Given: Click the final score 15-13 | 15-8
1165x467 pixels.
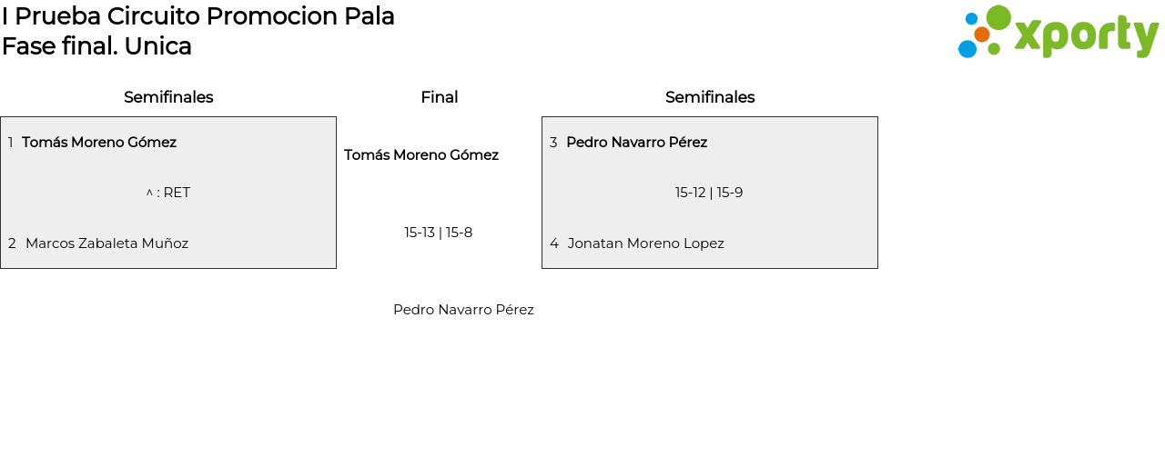Looking at the screenshot, I should click(x=439, y=233).
